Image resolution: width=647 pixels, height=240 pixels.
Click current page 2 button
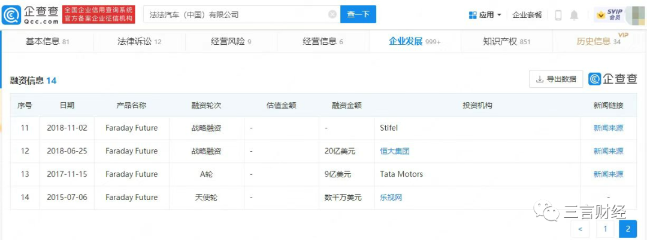coord(628,229)
